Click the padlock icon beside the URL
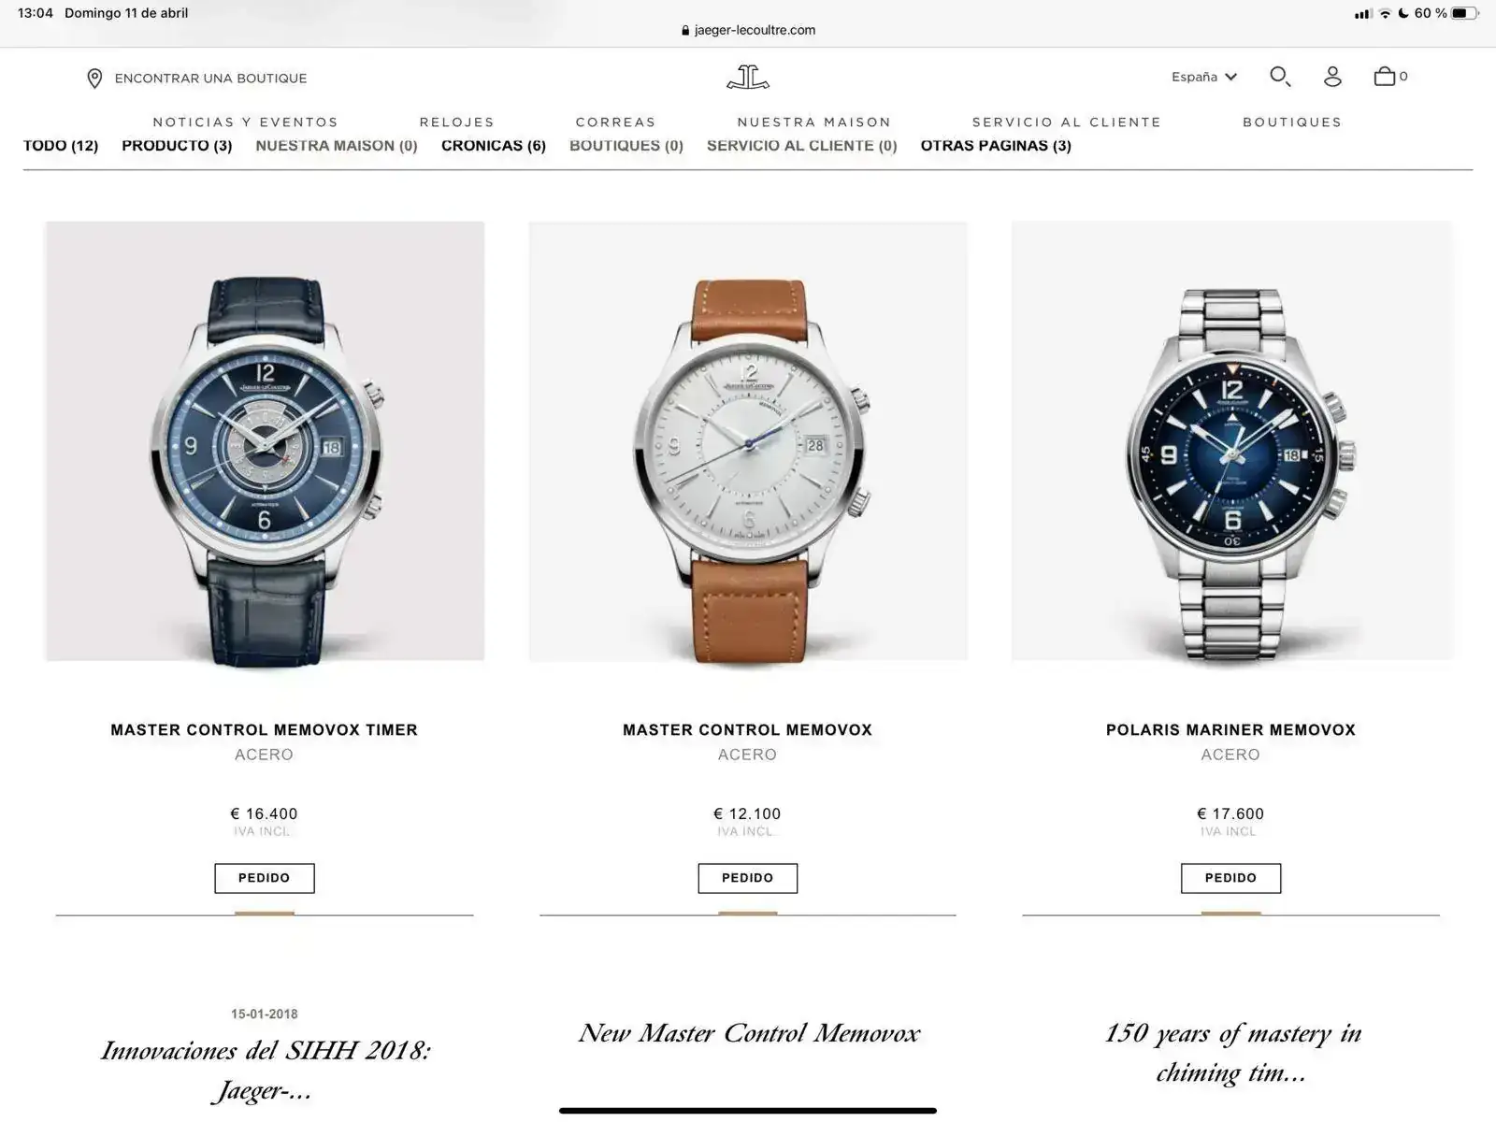This screenshot has width=1496, height=1122. 685,30
